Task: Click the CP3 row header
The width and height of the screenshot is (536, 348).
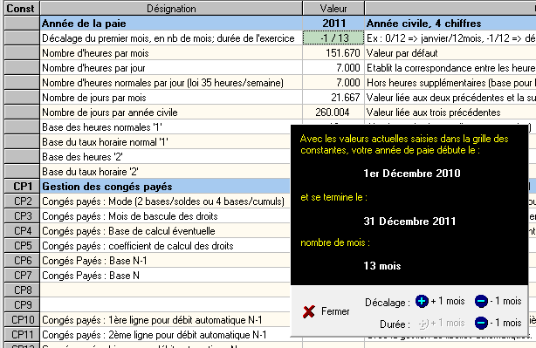Action: click(x=22, y=216)
